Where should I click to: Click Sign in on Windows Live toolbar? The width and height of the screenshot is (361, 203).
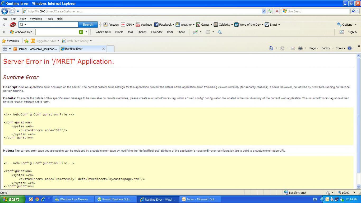(x=352, y=32)
